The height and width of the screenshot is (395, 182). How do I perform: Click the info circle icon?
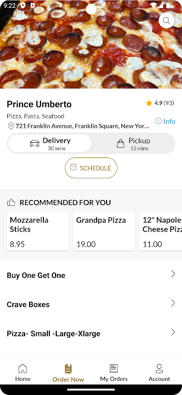point(158,121)
